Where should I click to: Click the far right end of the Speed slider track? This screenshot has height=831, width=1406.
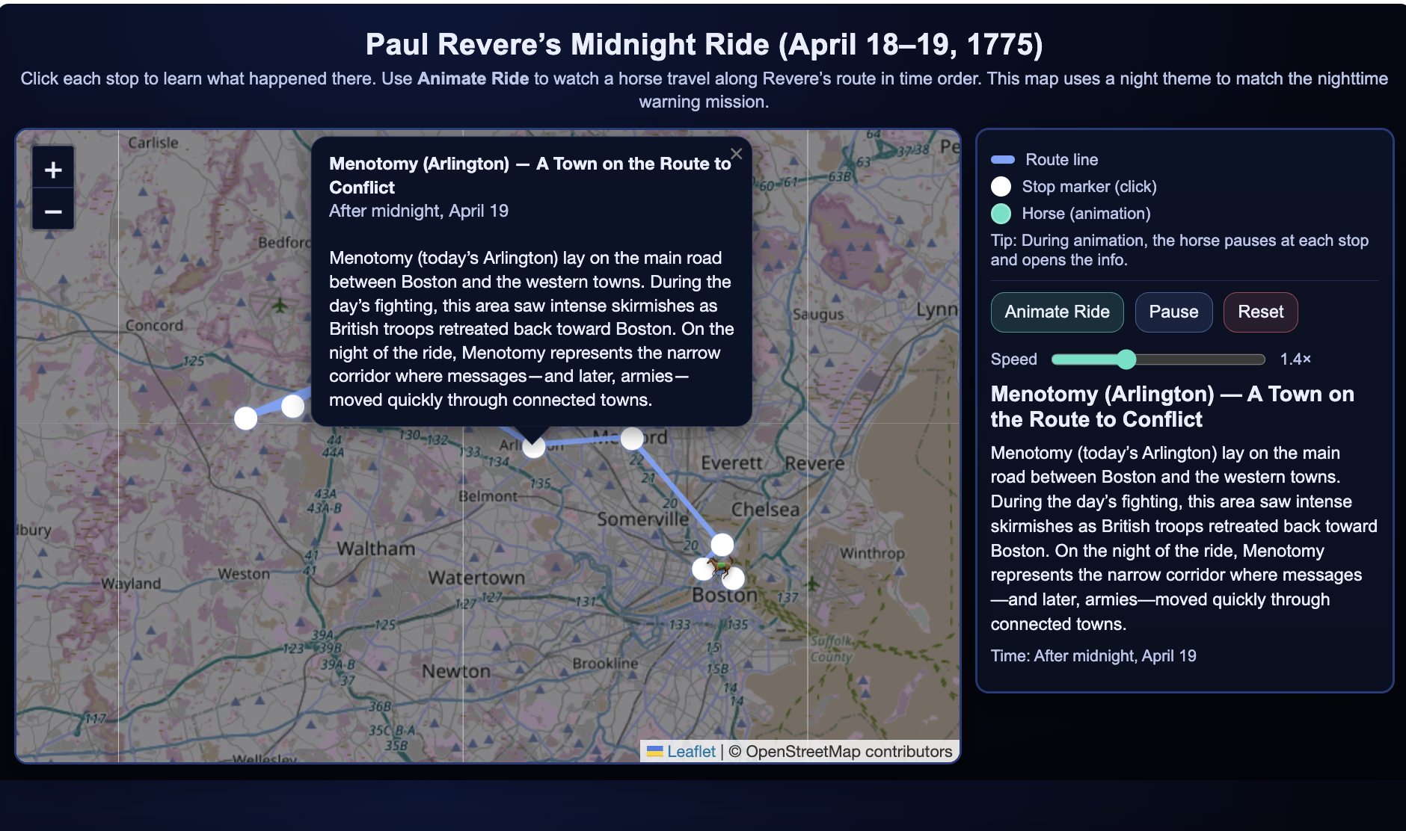(x=1262, y=359)
